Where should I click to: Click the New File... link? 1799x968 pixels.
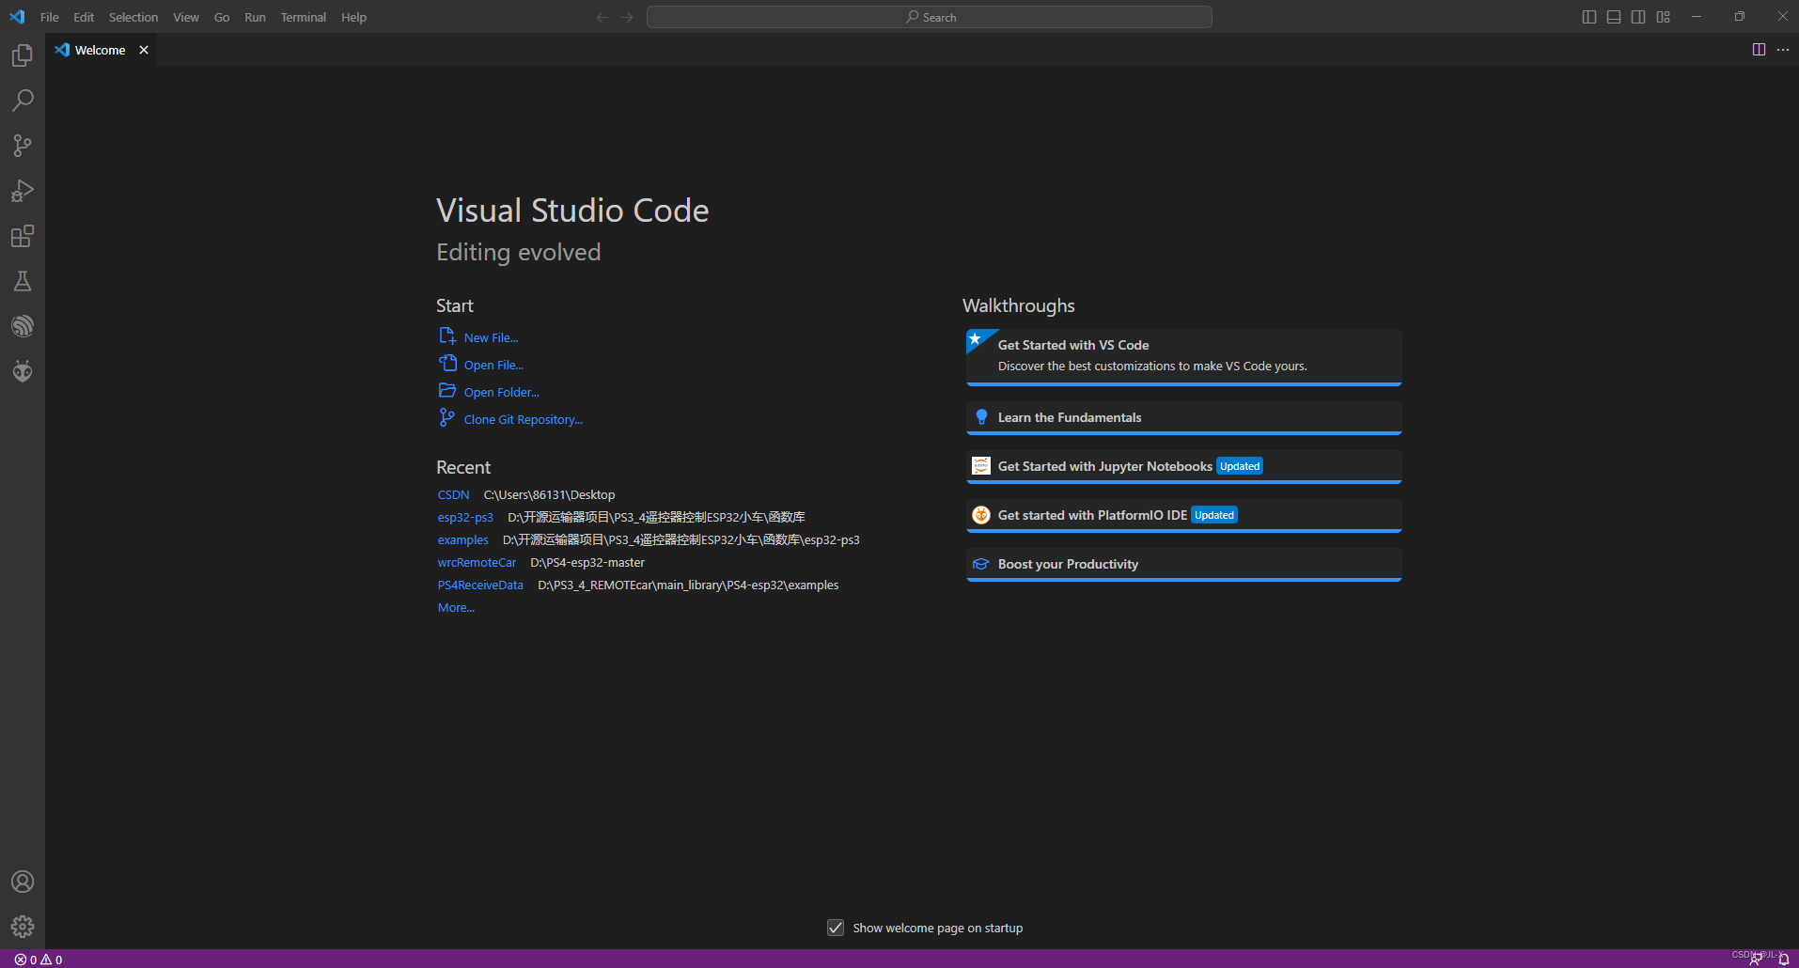tap(491, 338)
